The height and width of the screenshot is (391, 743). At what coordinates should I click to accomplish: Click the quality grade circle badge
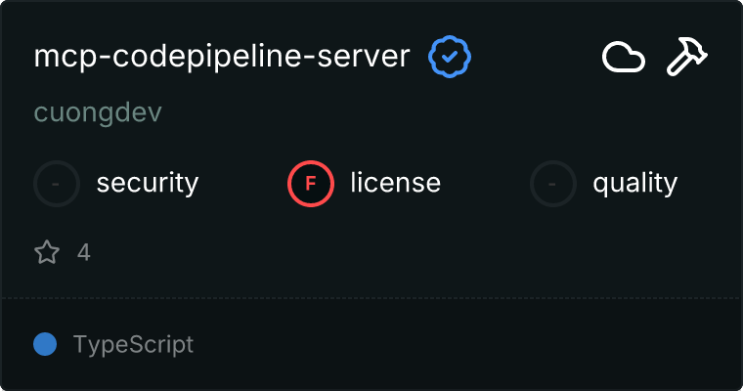pos(553,183)
